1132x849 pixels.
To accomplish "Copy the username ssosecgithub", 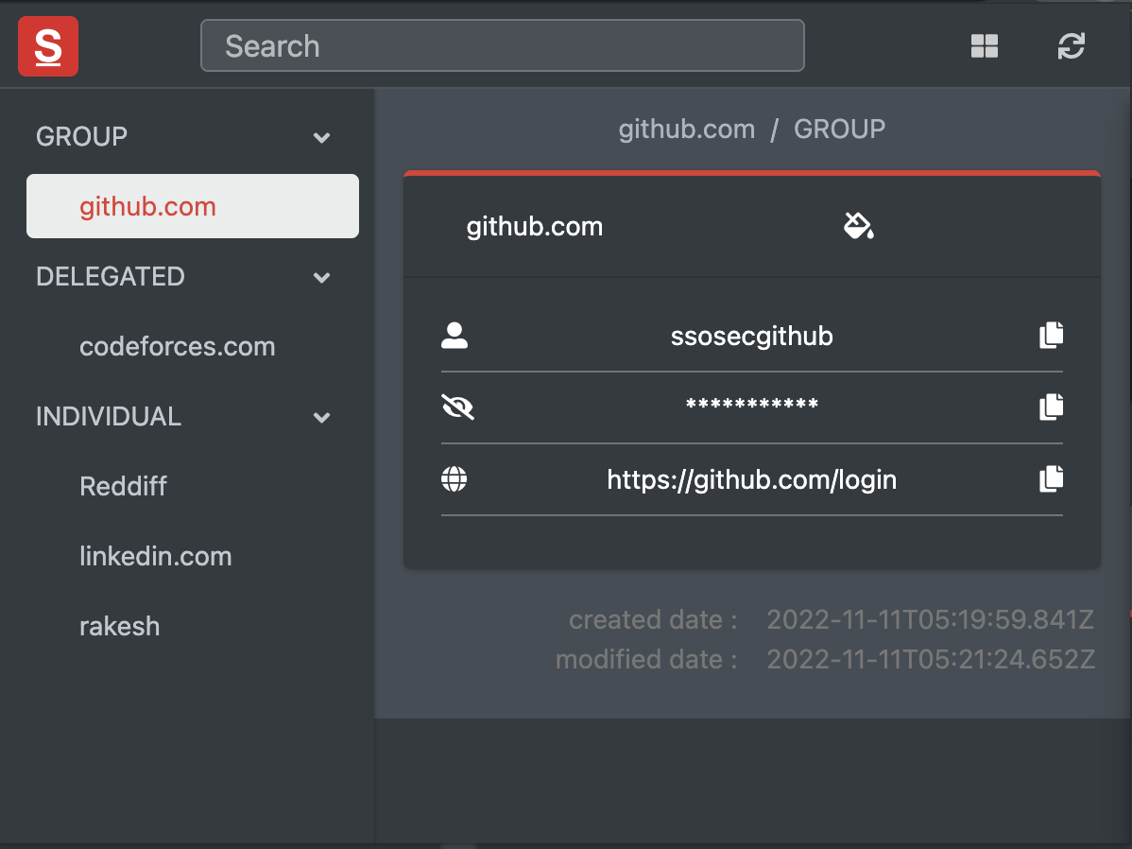I will (1051, 336).
